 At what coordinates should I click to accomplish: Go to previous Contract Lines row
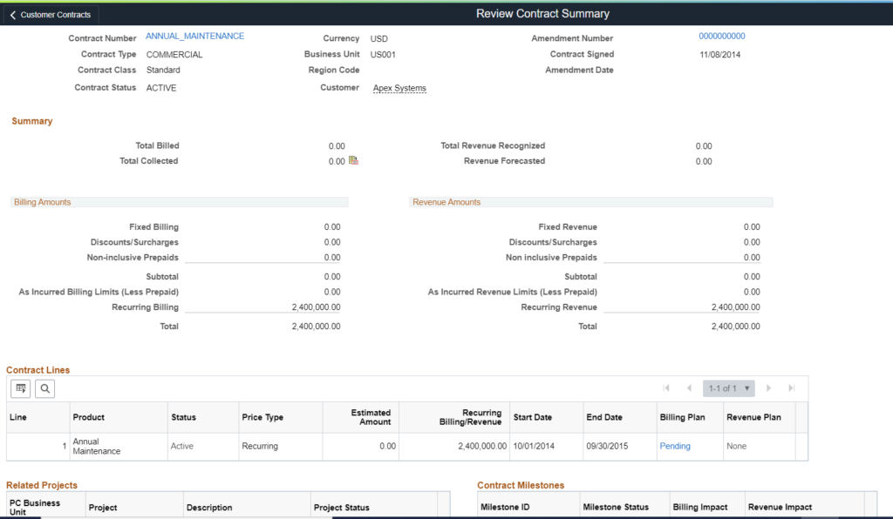click(689, 388)
